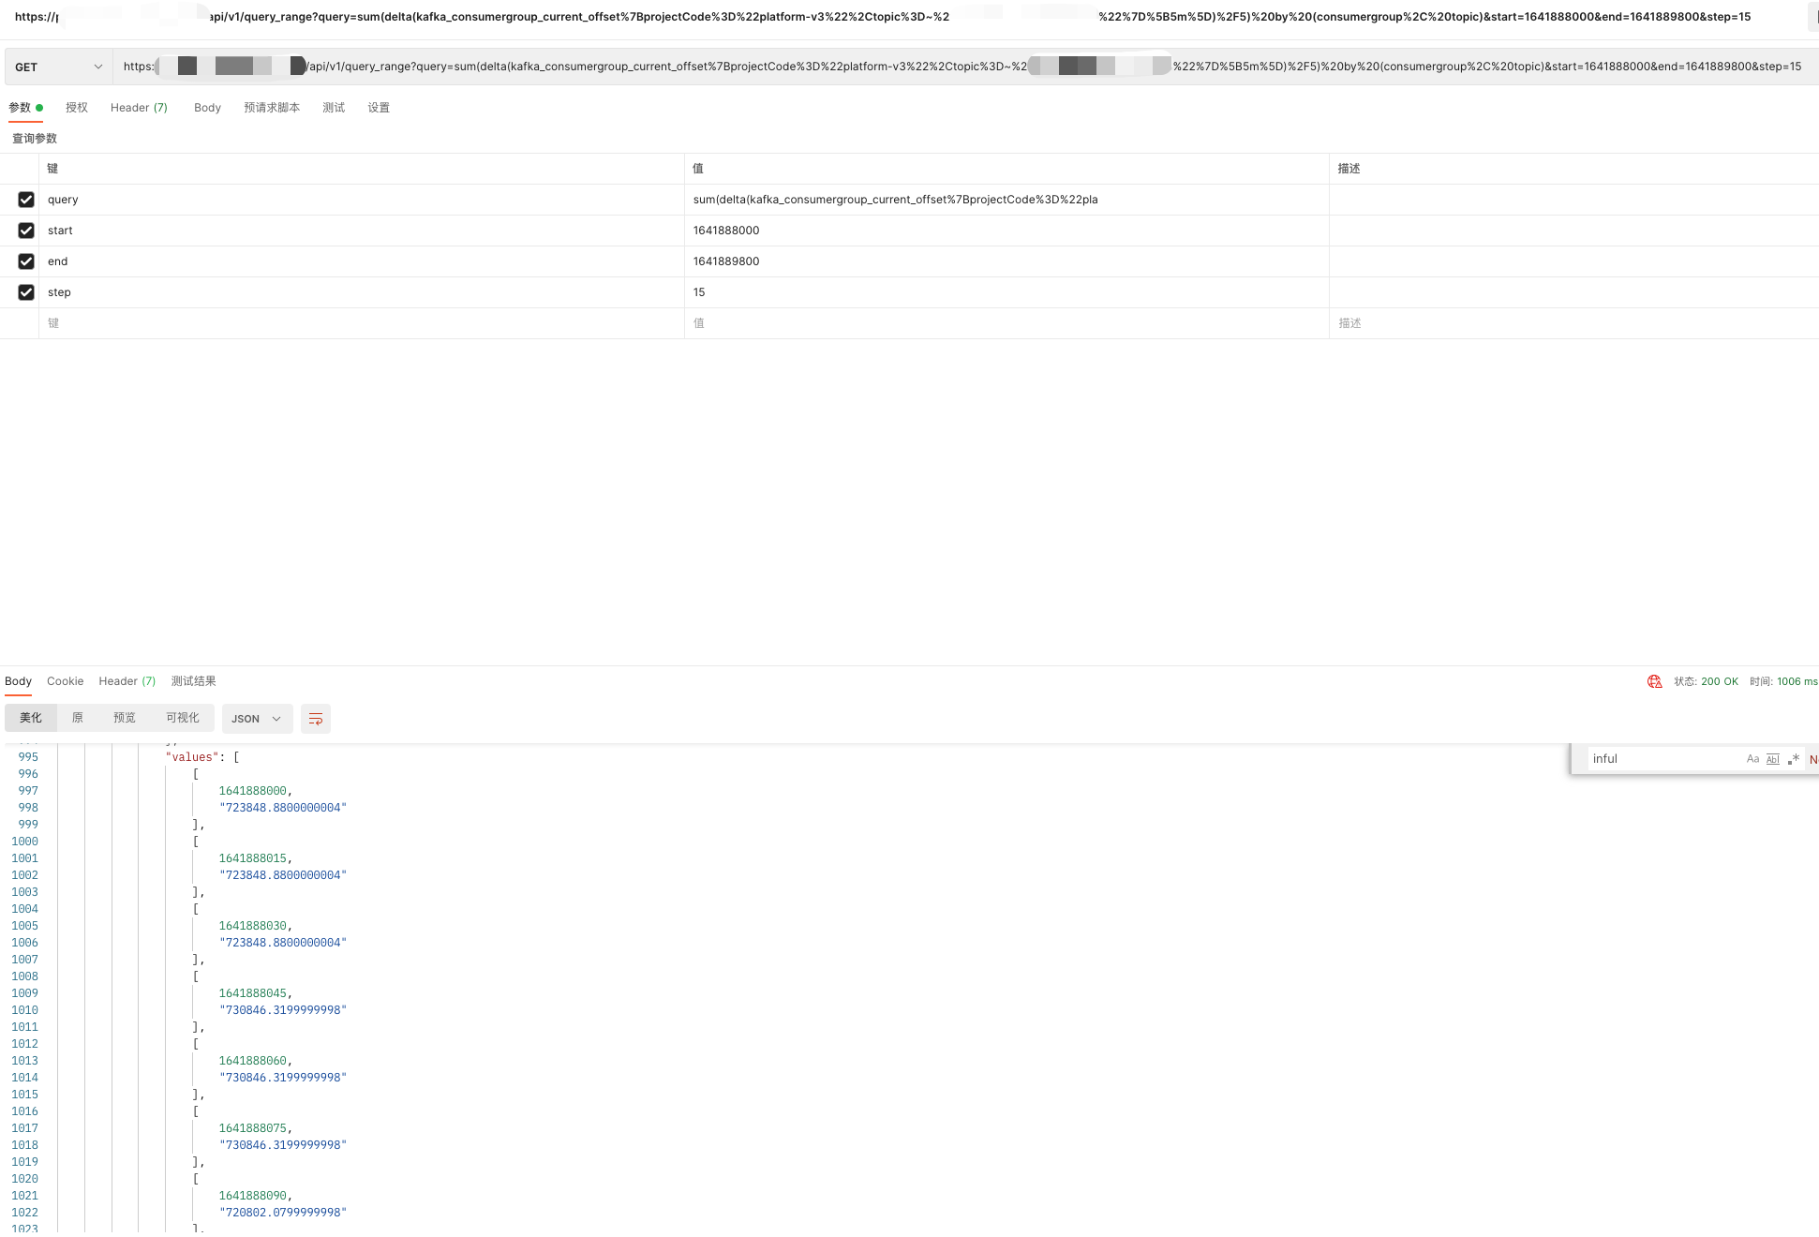
Task: Select the 美化 beautify view
Action: [x=30, y=718]
